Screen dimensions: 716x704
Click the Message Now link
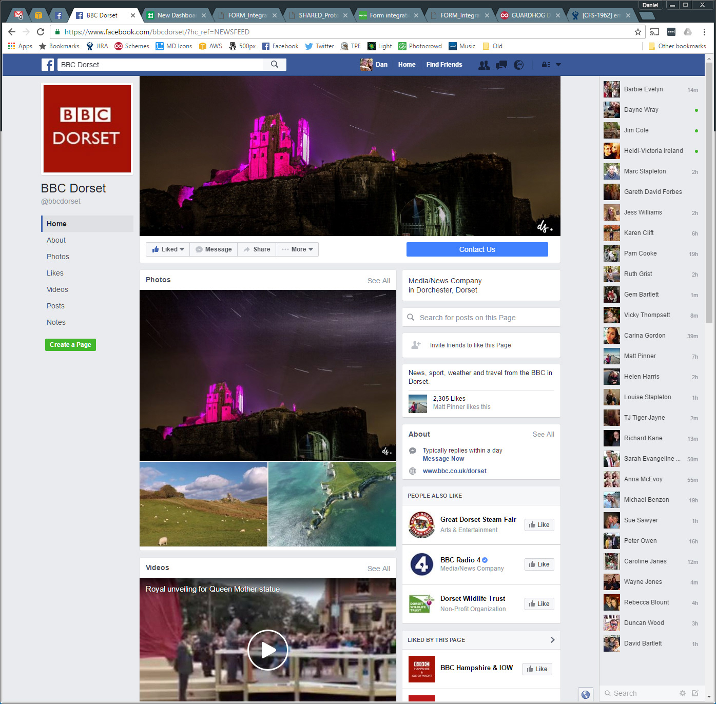tap(443, 459)
